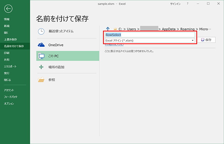This screenshot has height=144, width=224.
Task: Click Roaming in the folder path
Action: tap(187, 29)
